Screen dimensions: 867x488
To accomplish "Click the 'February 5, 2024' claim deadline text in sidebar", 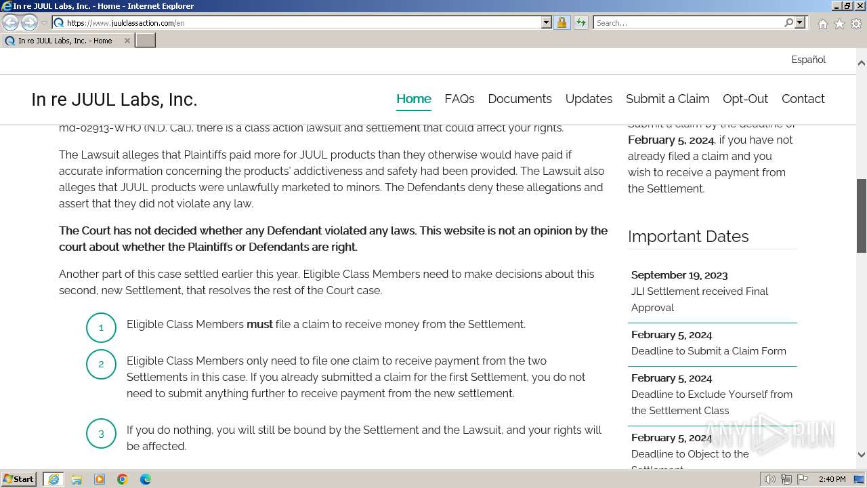I will click(671, 140).
